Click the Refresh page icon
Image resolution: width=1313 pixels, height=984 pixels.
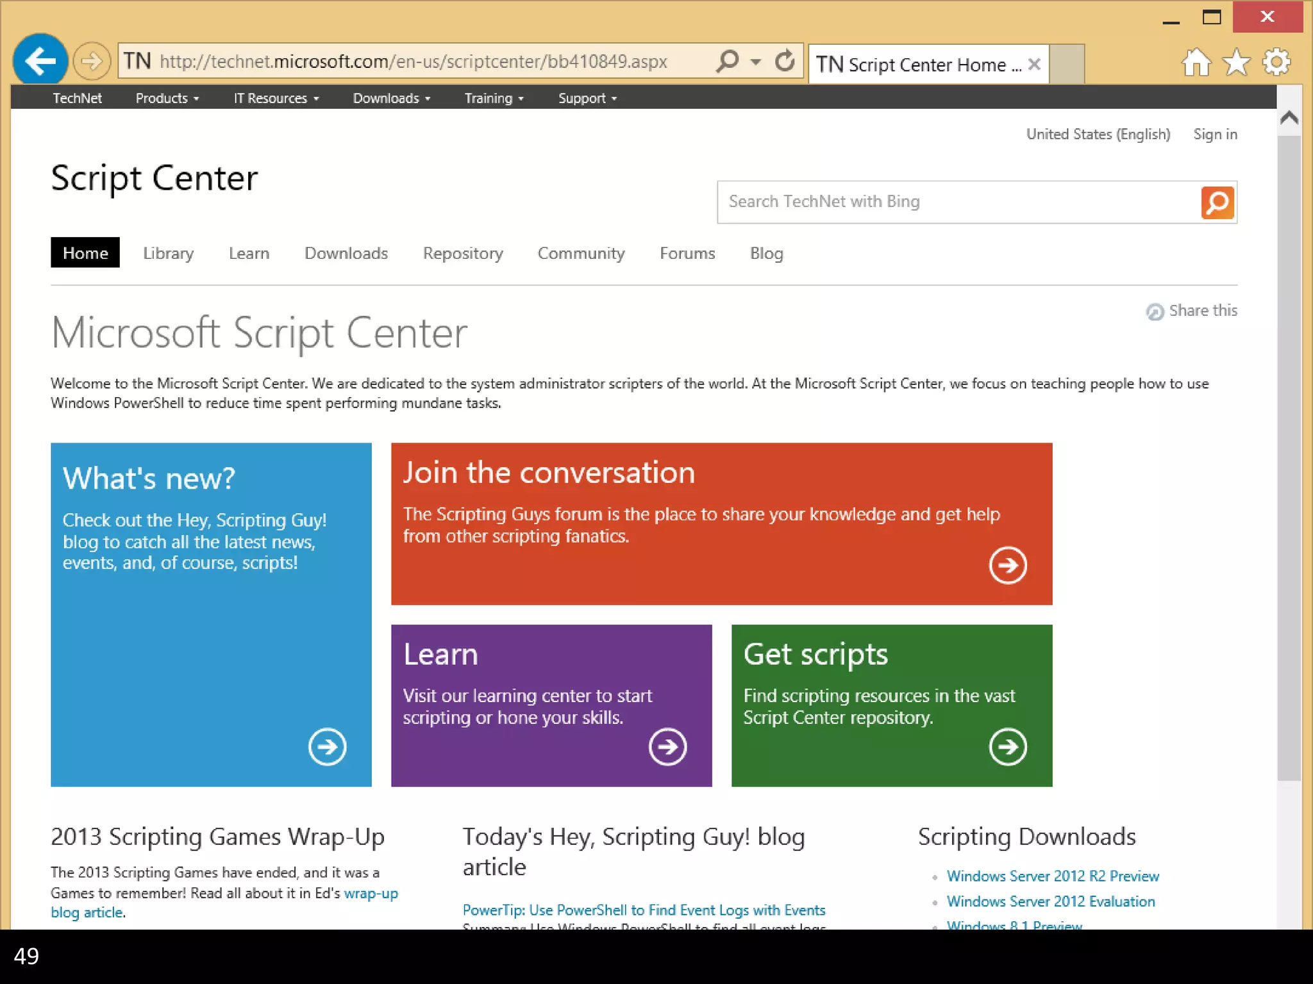785,61
